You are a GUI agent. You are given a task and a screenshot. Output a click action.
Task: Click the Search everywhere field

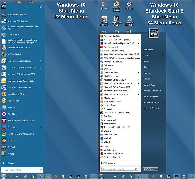pos(22,170)
